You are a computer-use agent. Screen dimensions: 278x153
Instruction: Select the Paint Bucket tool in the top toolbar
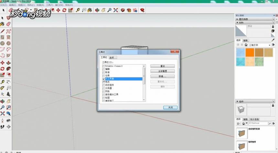pos(90,10)
